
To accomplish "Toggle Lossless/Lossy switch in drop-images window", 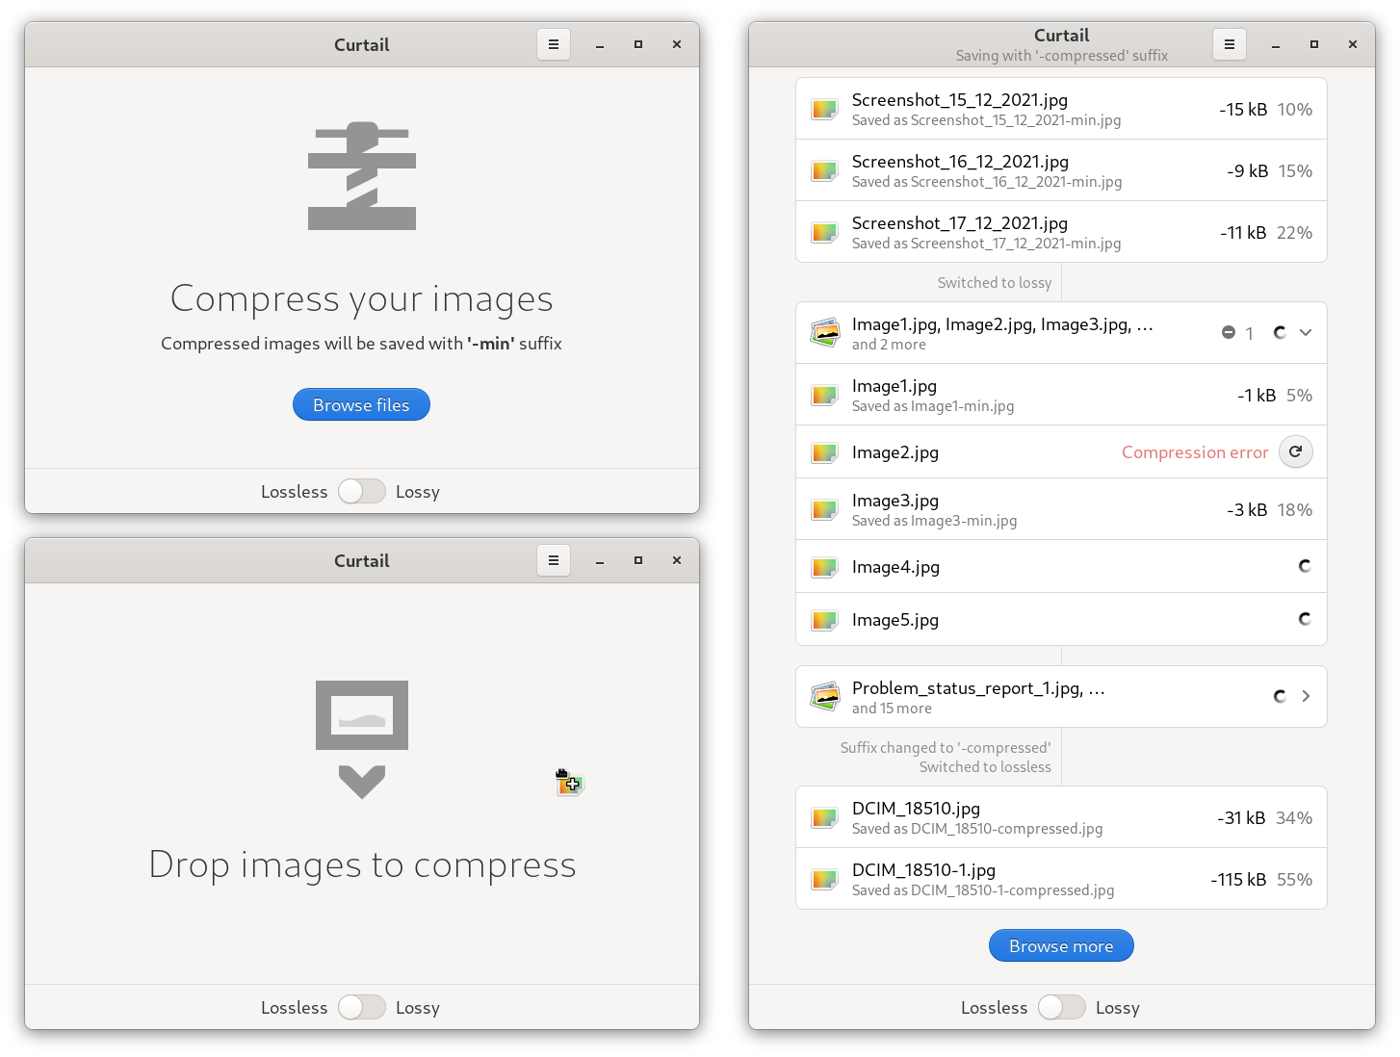I will tap(362, 1007).
